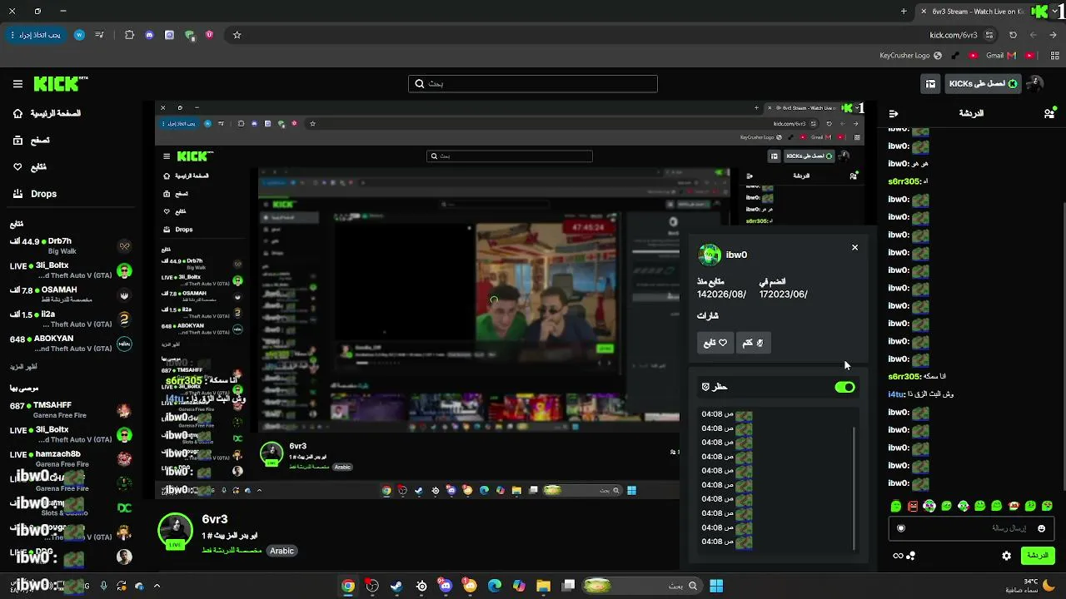Bookmark this page with the star icon
This screenshot has height=599, width=1066.
coord(237,35)
